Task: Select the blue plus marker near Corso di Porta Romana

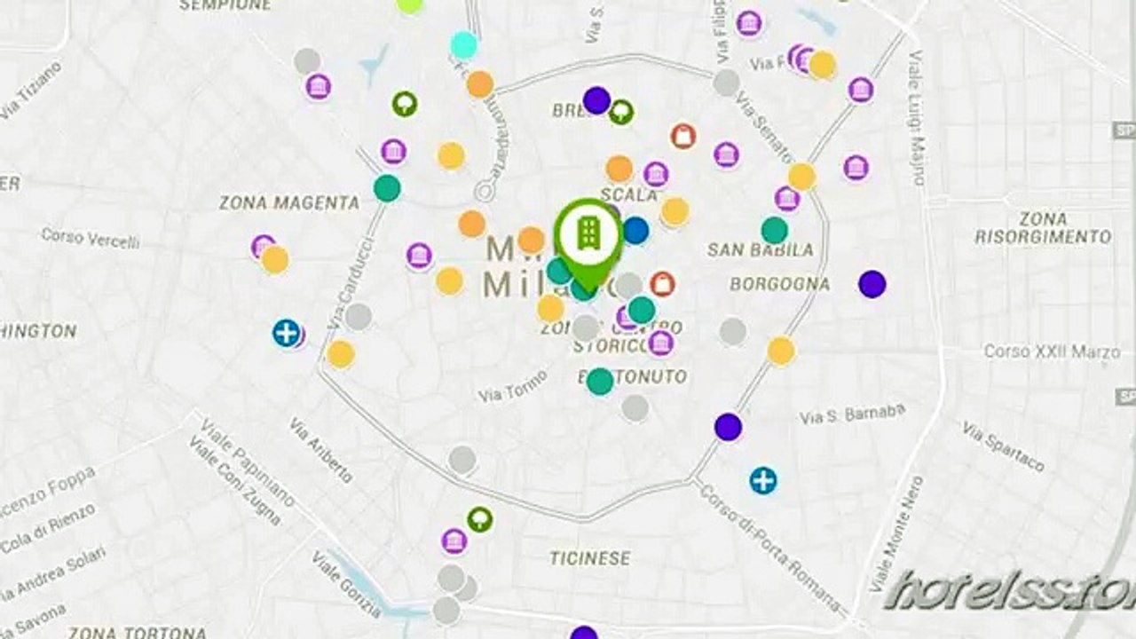Action: (x=763, y=481)
